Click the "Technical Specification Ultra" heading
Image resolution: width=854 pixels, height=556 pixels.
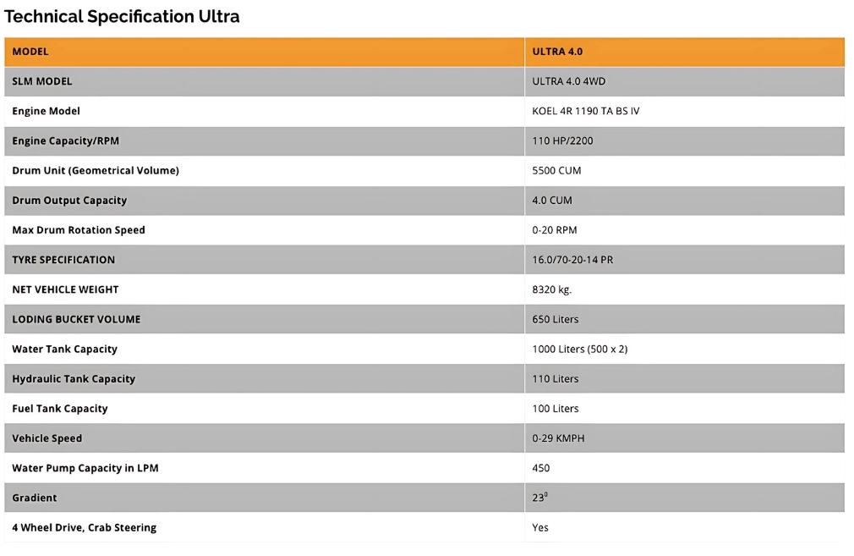click(x=122, y=16)
